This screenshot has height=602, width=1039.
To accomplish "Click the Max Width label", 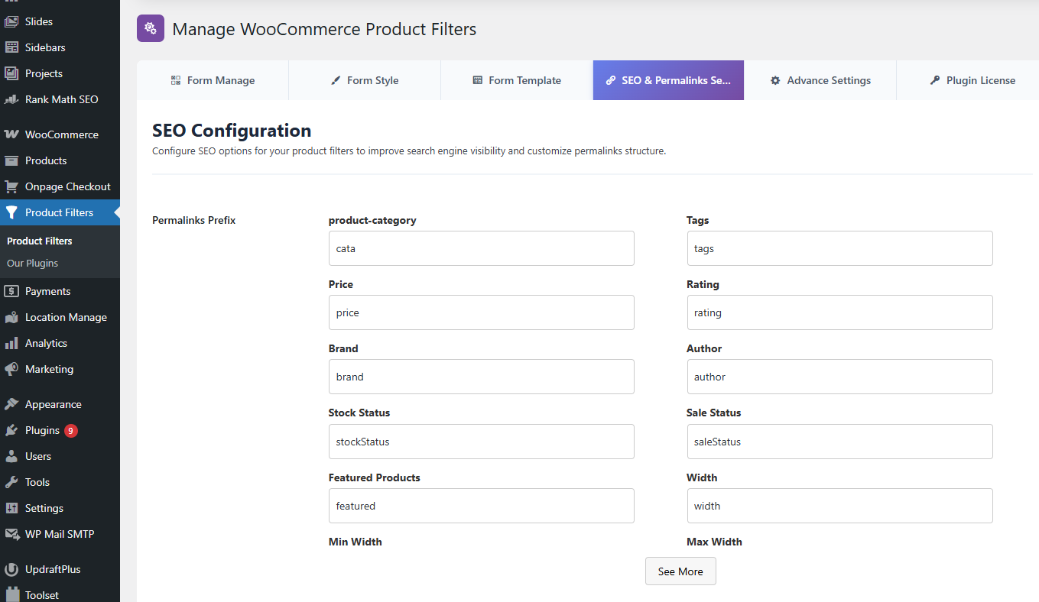I will tap(714, 542).
